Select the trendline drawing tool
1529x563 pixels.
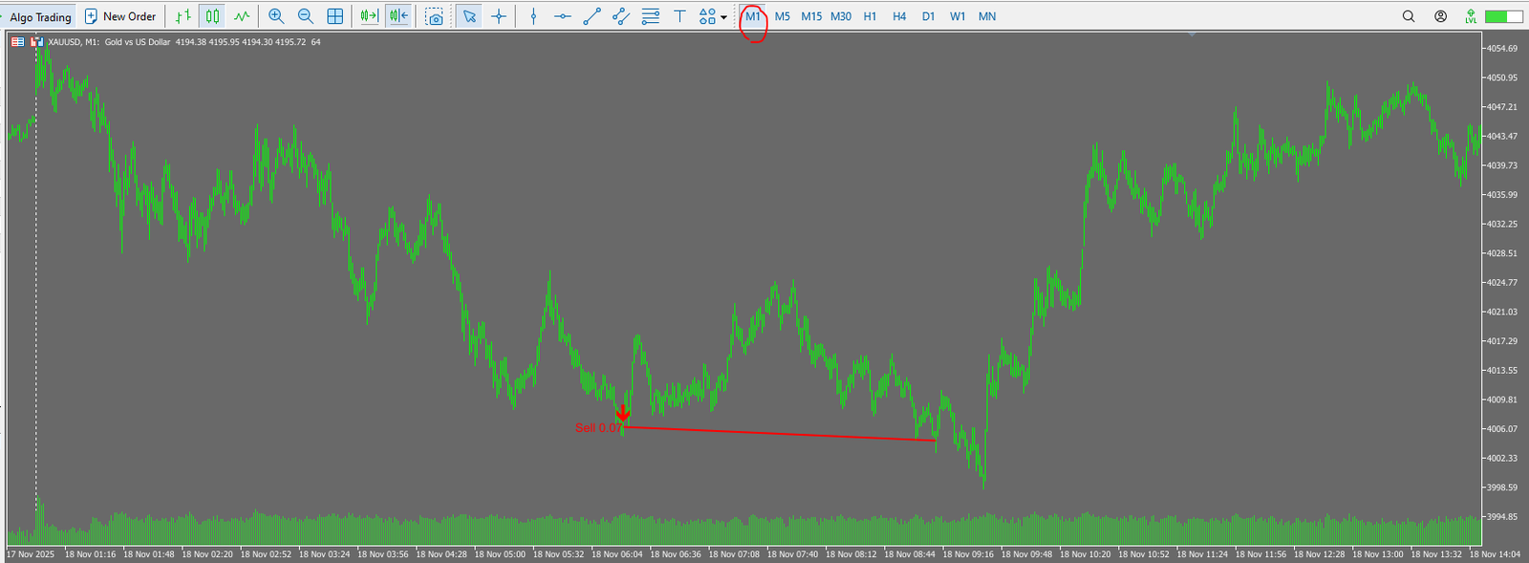point(592,16)
